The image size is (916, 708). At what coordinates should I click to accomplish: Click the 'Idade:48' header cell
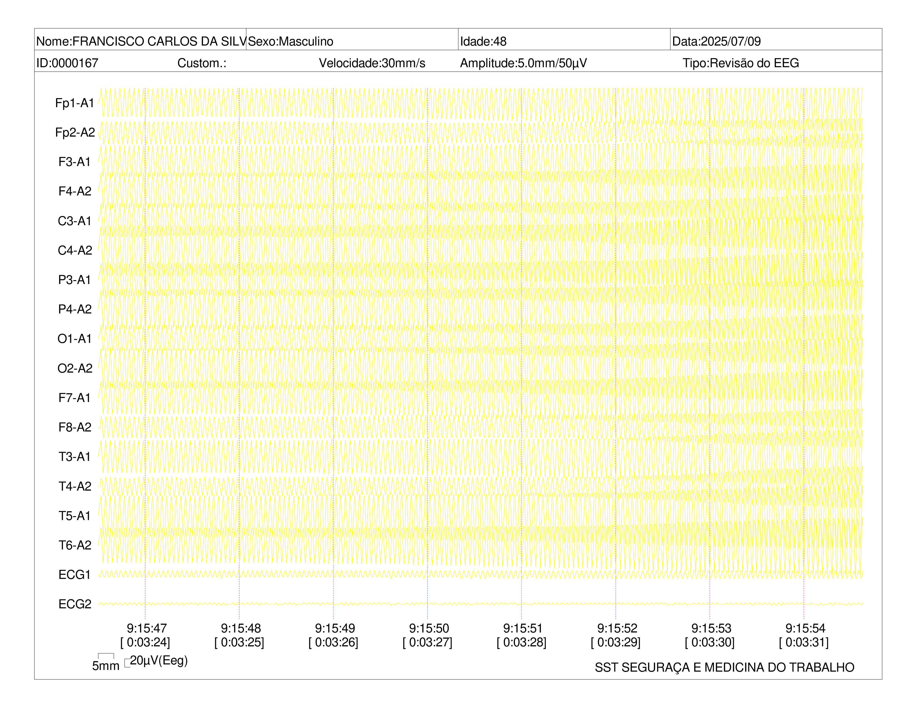pos(564,40)
